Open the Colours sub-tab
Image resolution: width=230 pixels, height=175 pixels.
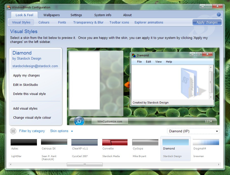[x=44, y=22]
